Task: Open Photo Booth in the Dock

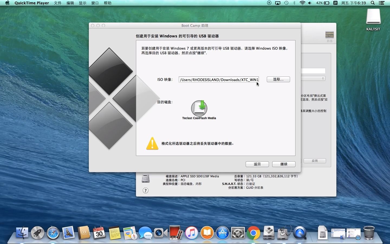Action: [176, 233]
